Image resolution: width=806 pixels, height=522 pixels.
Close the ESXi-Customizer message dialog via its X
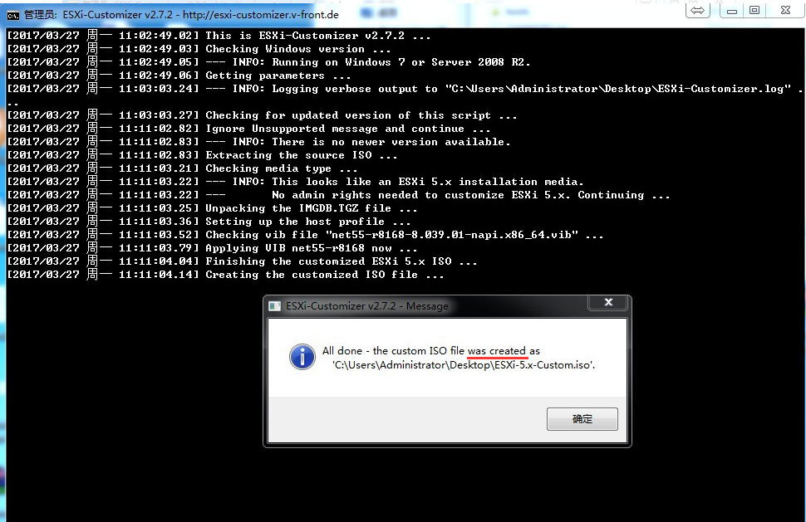608,302
